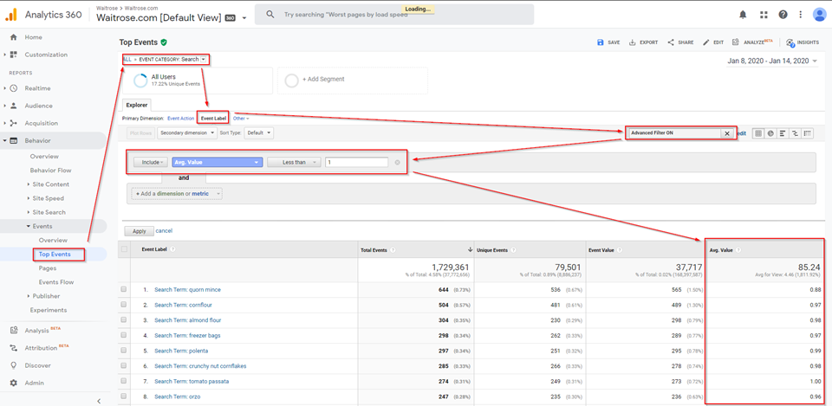Open the Secondary dimension dropdown

click(187, 133)
